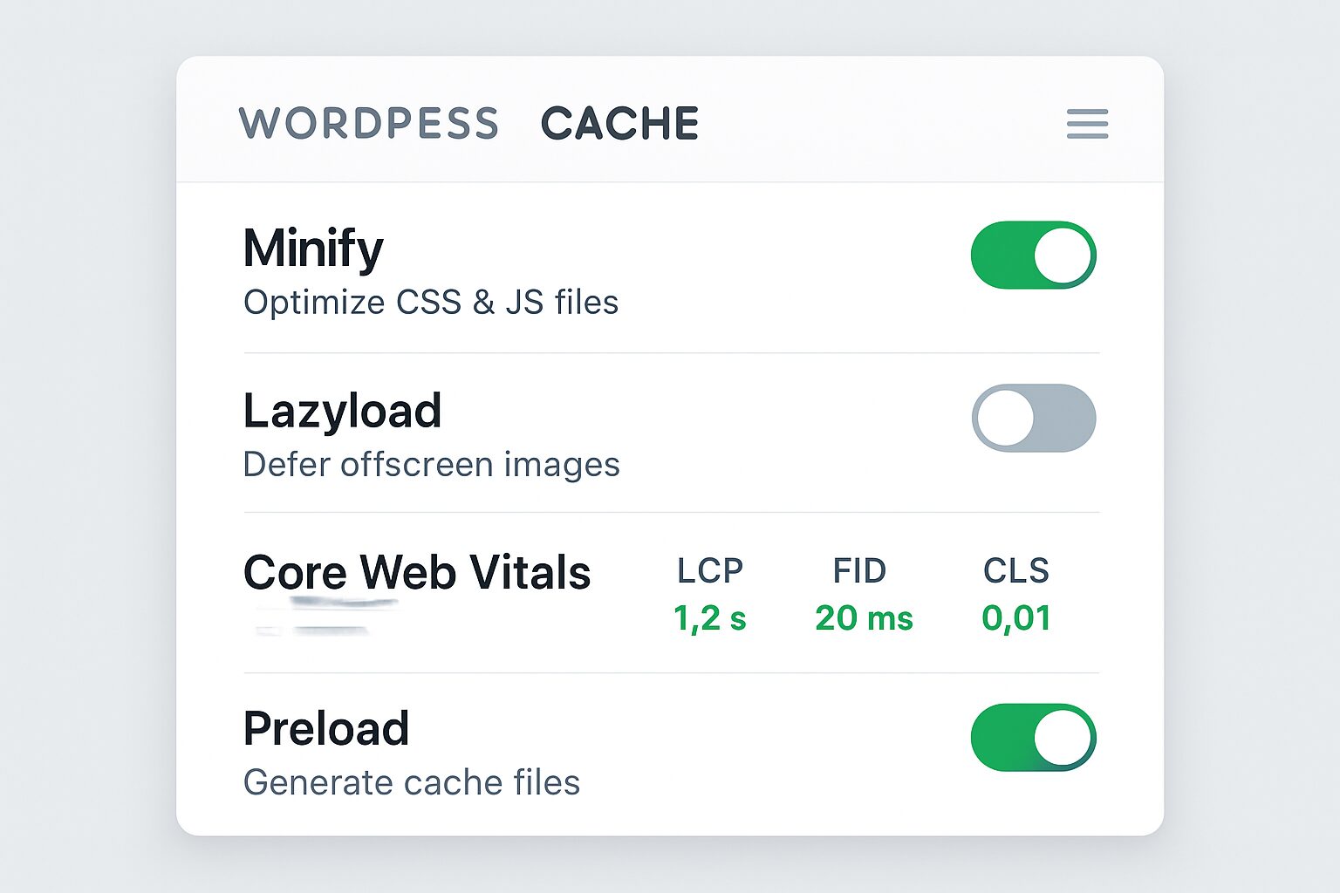
Task: Click the FID column header
Action: 860,571
